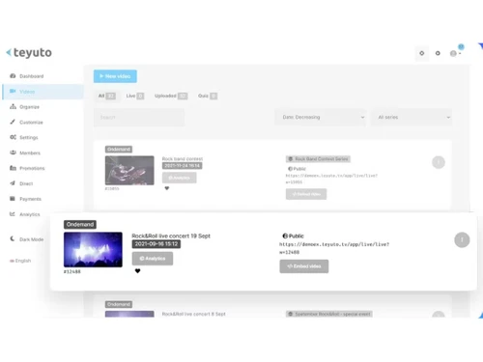Screen dimensions: 483x362
Task: Click the New video button
Action: point(115,76)
